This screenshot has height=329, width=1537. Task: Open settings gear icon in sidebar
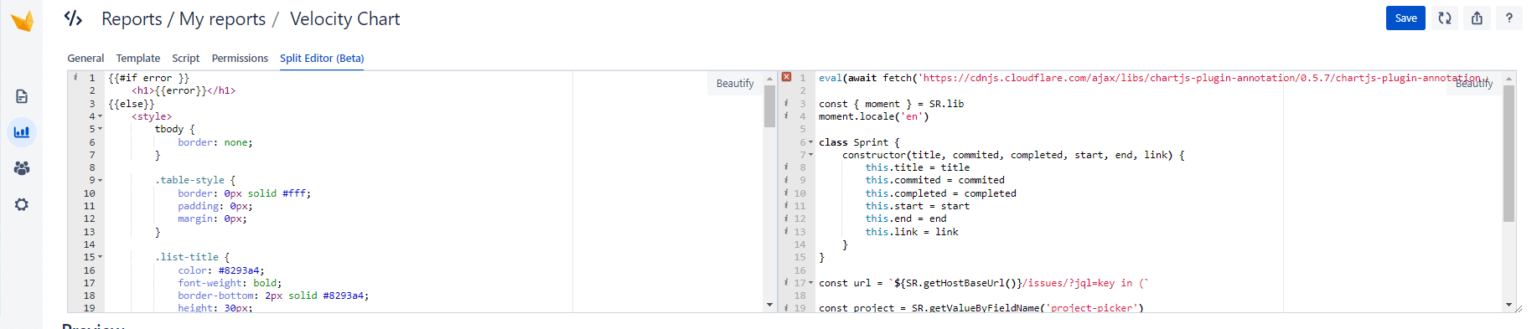pos(22,204)
